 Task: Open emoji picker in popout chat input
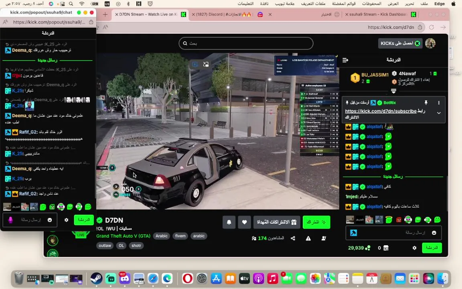pos(49,220)
